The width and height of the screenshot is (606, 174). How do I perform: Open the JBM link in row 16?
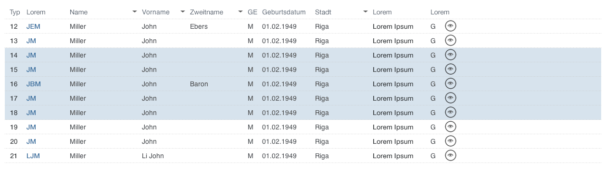click(x=34, y=84)
